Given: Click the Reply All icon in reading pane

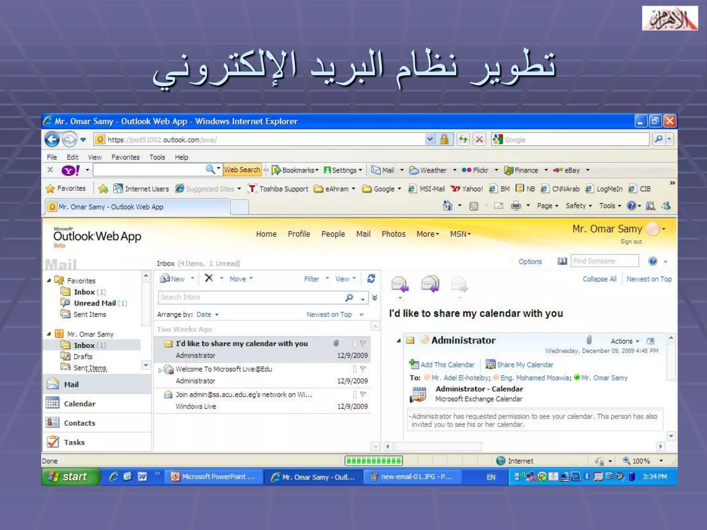Looking at the screenshot, I should [430, 284].
